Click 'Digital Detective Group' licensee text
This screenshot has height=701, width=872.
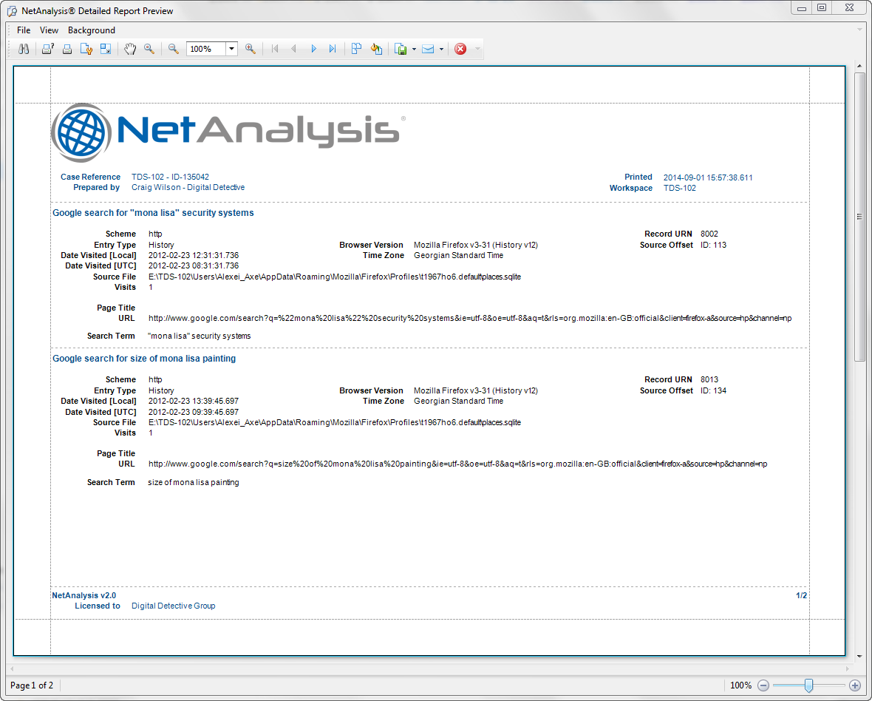click(174, 606)
